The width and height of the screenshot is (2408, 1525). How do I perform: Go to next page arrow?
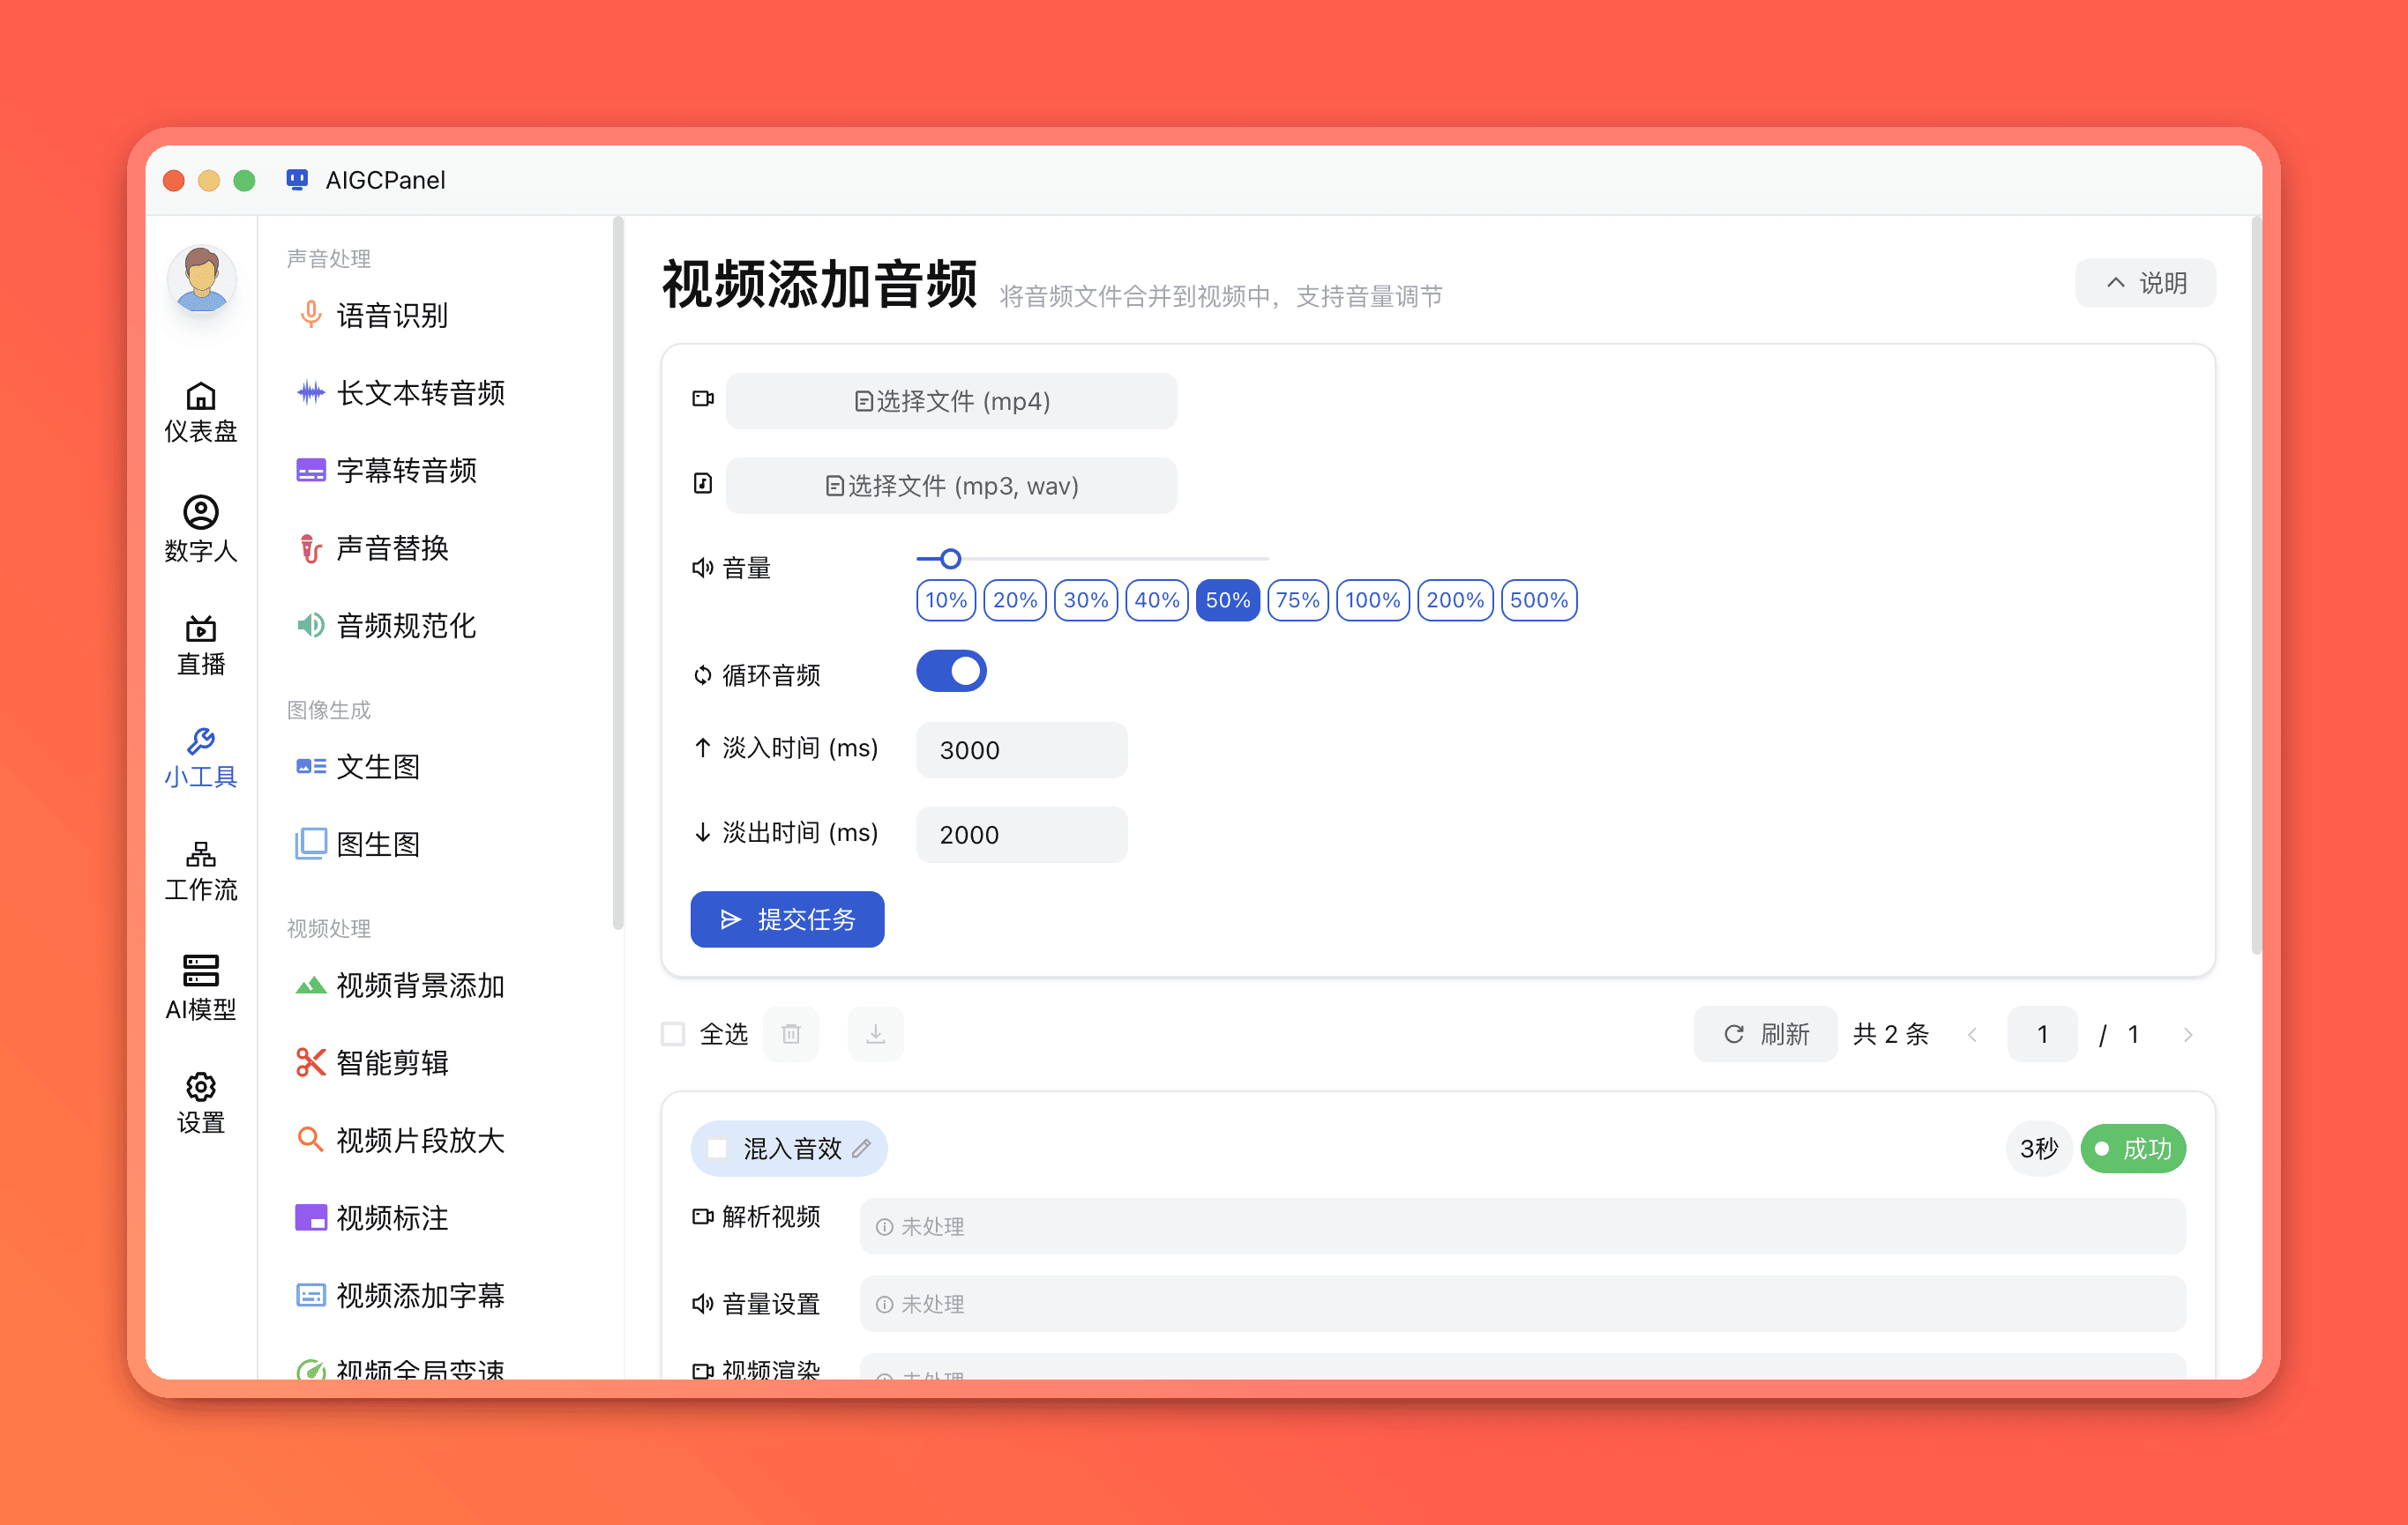2188,1034
